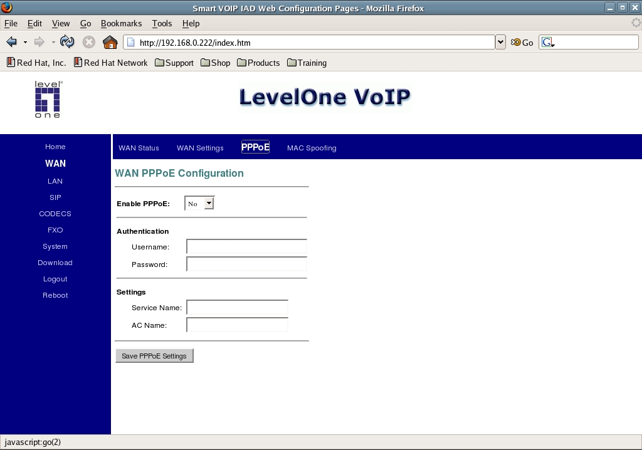The height and width of the screenshot is (450, 642).
Task: Open the Shop bookmarks folder
Action: (x=216, y=63)
